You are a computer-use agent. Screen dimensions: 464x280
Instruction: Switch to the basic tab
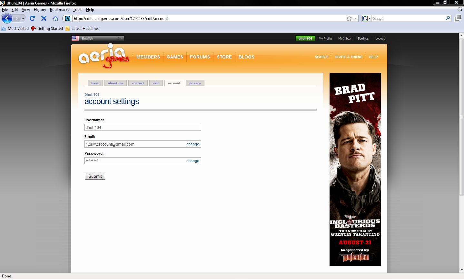point(95,83)
